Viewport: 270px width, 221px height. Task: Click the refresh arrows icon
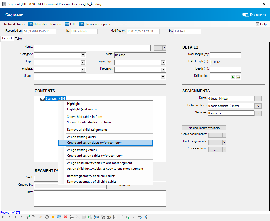click(x=47, y=217)
